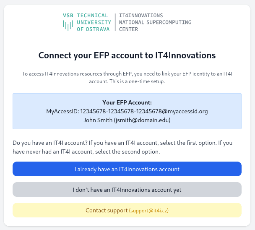The width and height of the screenshot is (255, 230).
Task: Click the intro paragraph about linking EFP identity
Action: (127, 74)
